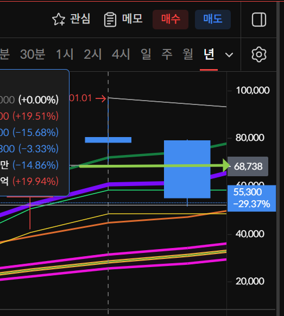
Task: Expand the timeframe dropdown chevron
Action: pyautogui.click(x=229, y=54)
